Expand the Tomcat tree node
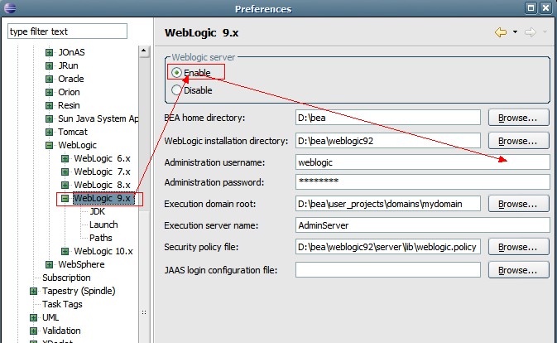The height and width of the screenshot is (343, 557). [49, 132]
